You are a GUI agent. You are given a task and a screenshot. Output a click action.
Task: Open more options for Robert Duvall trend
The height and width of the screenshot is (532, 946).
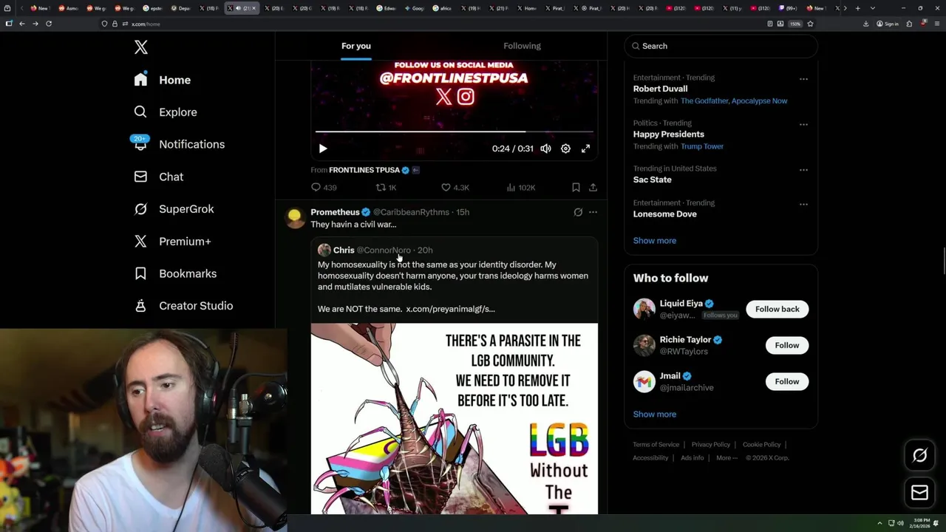coord(803,79)
